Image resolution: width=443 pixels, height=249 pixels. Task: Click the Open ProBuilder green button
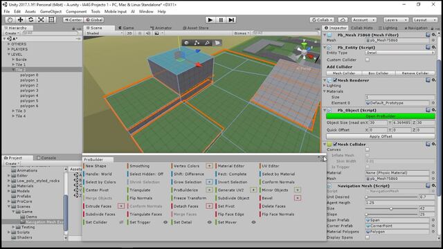pyautogui.click(x=381, y=116)
